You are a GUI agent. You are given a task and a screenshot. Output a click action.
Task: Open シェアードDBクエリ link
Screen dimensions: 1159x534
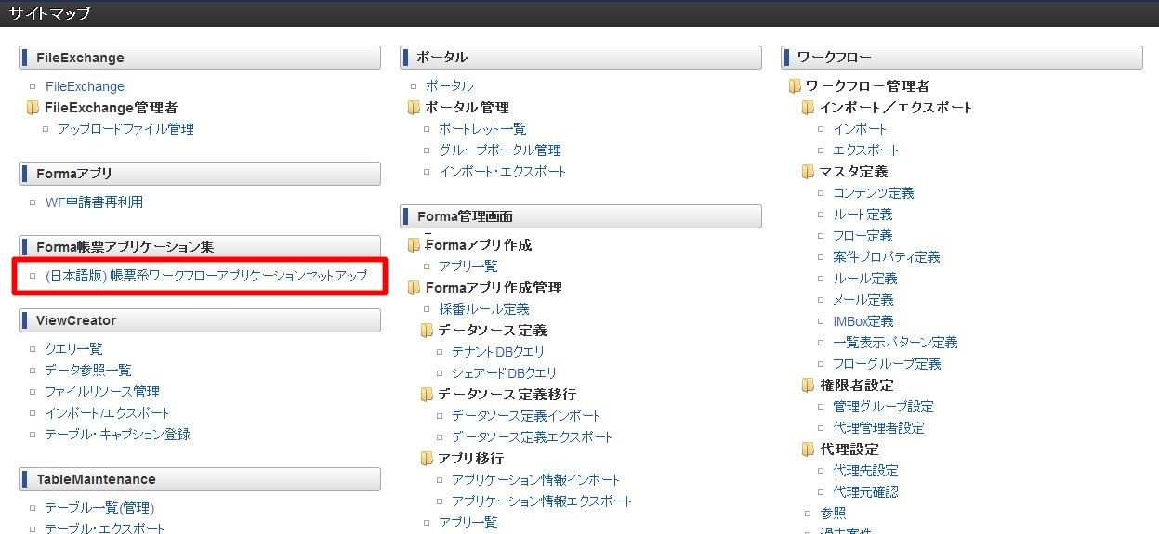click(505, 373)
